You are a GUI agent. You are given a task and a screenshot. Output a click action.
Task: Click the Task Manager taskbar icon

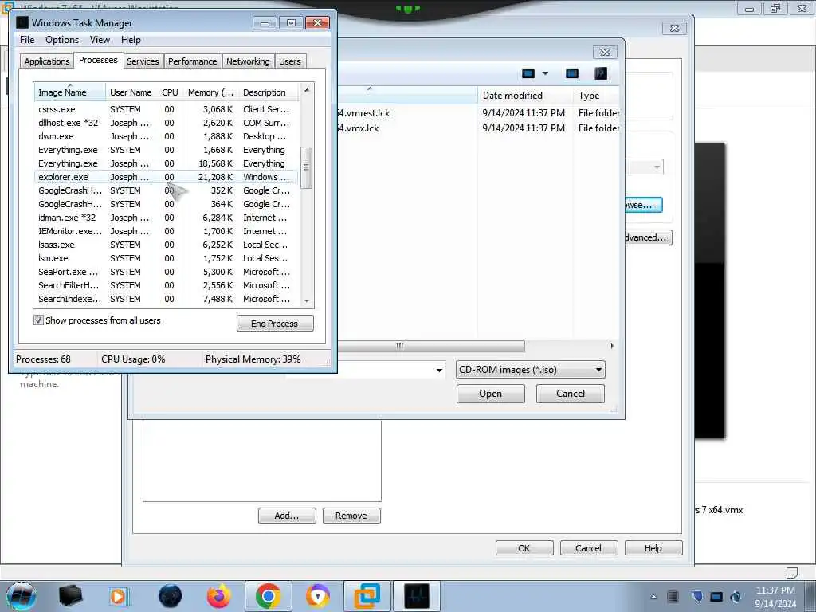[x=416, y=596]
